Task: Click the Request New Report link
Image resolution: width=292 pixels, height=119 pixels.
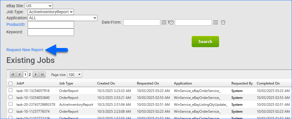Action: (25, 50)
